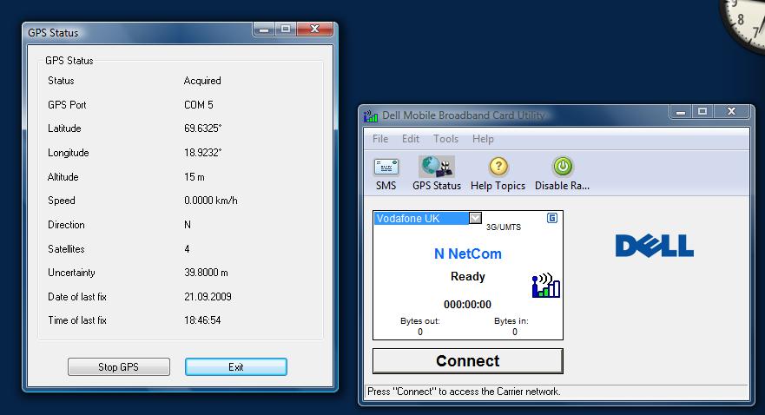
Task: Click the Bytes in label
Action: pyautogui.click(x=511, y=321)
